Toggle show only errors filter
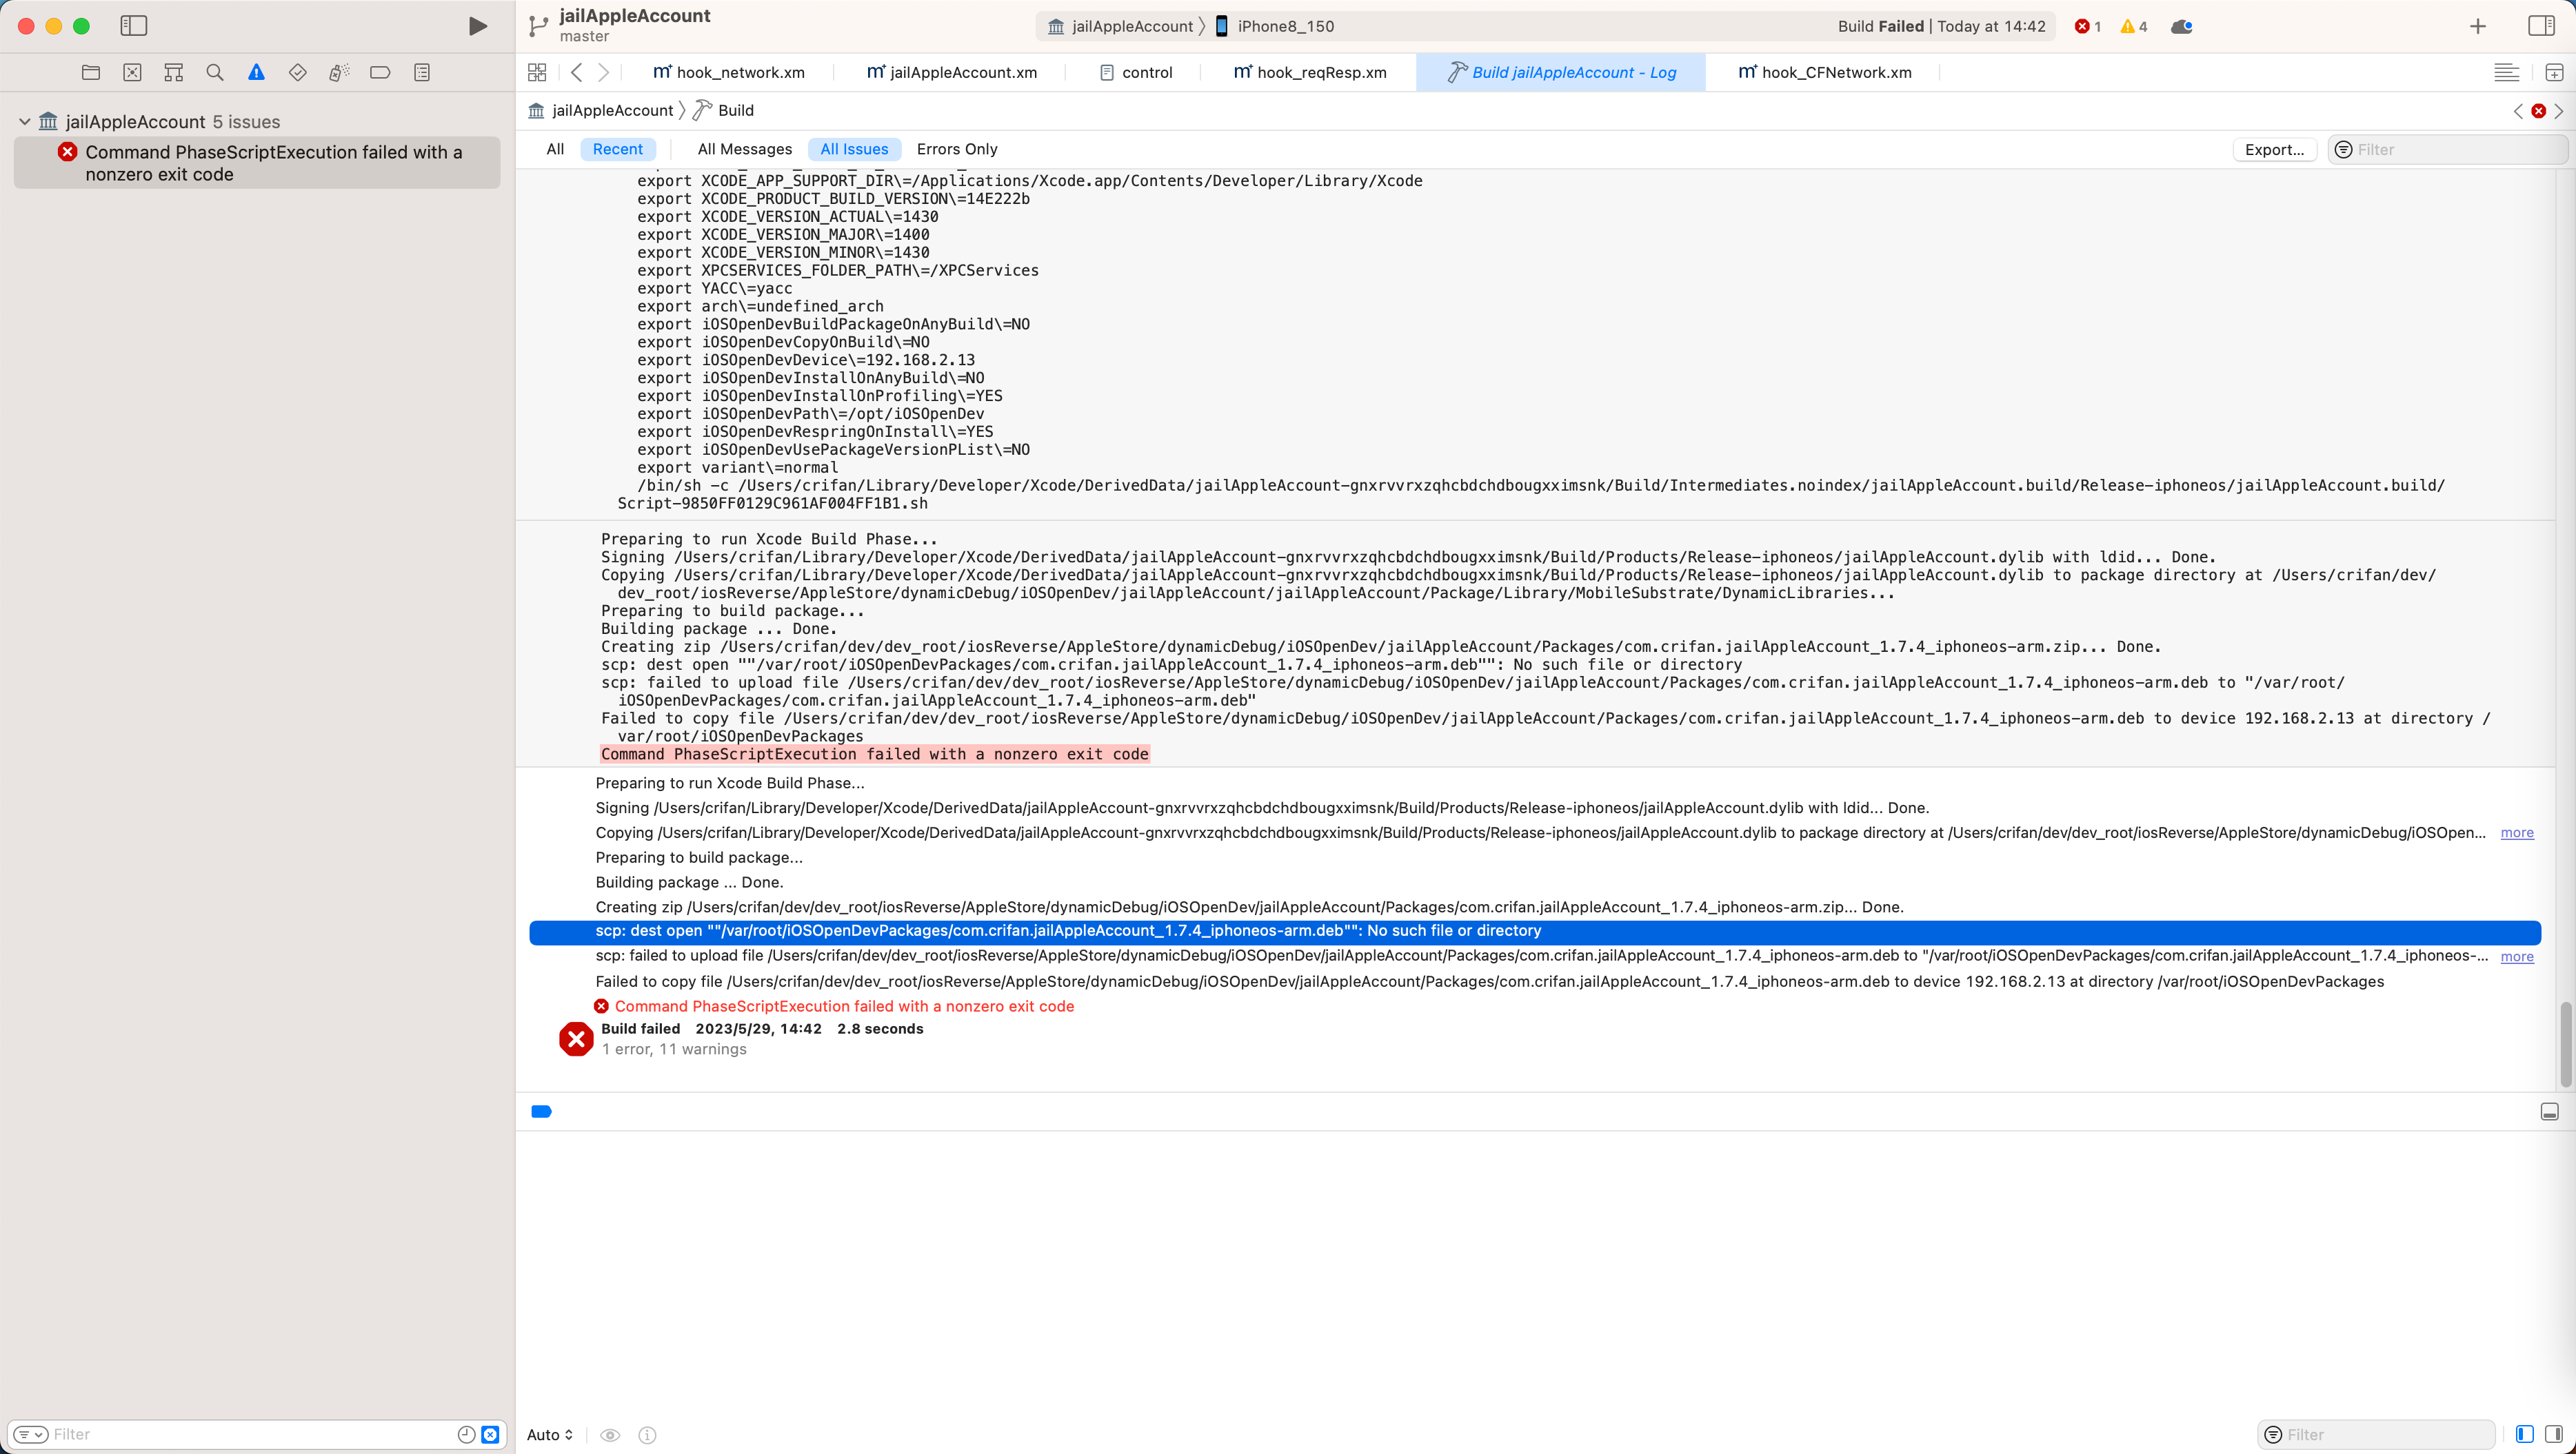Image resolution: width=2576 pixels, height=1454 pixels. 490,1435
